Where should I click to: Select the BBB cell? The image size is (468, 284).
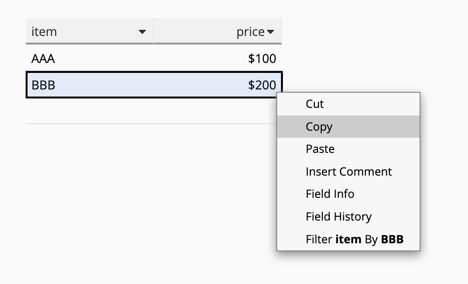point(90,85)
